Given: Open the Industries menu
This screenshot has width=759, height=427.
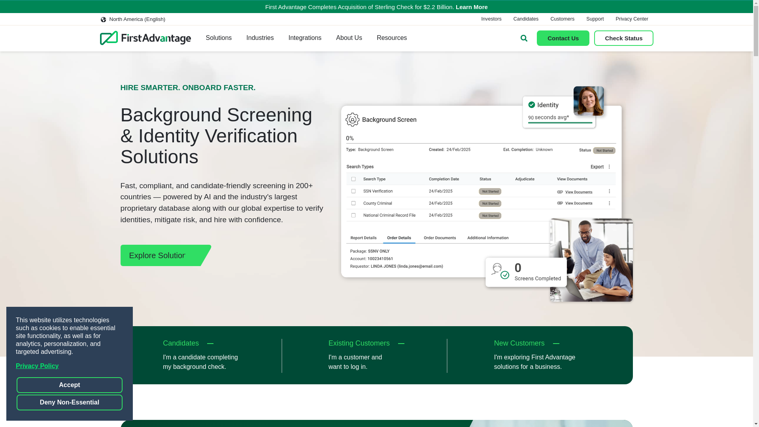Looking at the screenshot, I should [x=260, y=38].
